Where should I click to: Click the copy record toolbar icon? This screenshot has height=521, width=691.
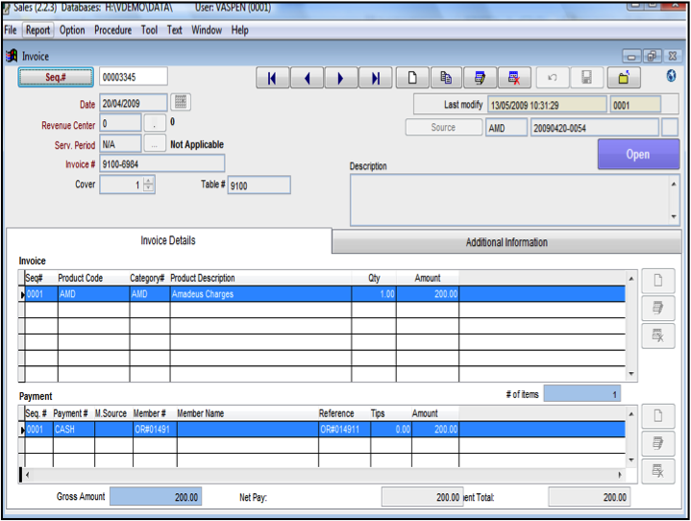click(x=447, y=78)
